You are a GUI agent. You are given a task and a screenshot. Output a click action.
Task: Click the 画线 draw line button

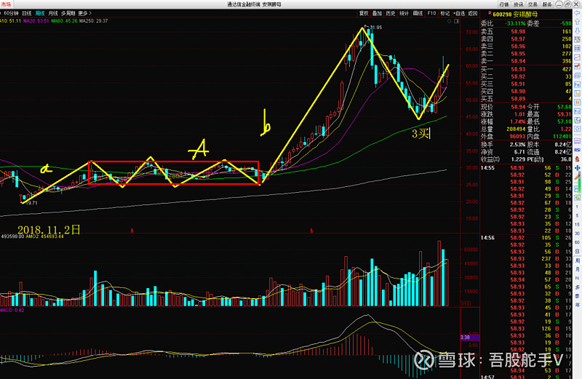(418, 13)
